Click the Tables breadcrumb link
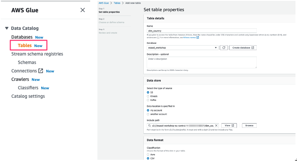The height and width of the screenshot is (161, 297). tap(117, 3)
